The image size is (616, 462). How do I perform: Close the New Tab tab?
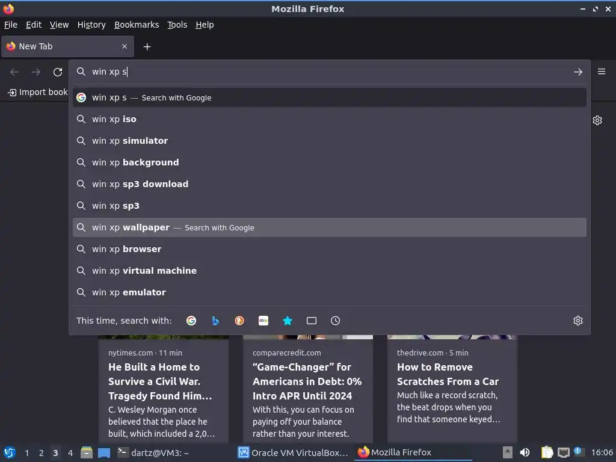[x=125, y=46]
